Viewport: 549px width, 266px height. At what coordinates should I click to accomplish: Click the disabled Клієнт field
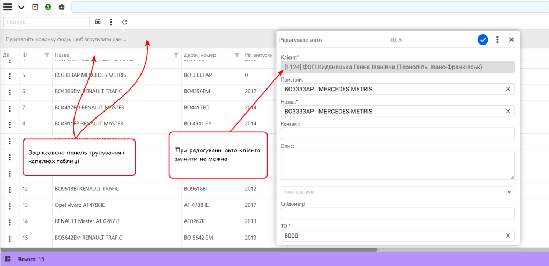[398, 67]
